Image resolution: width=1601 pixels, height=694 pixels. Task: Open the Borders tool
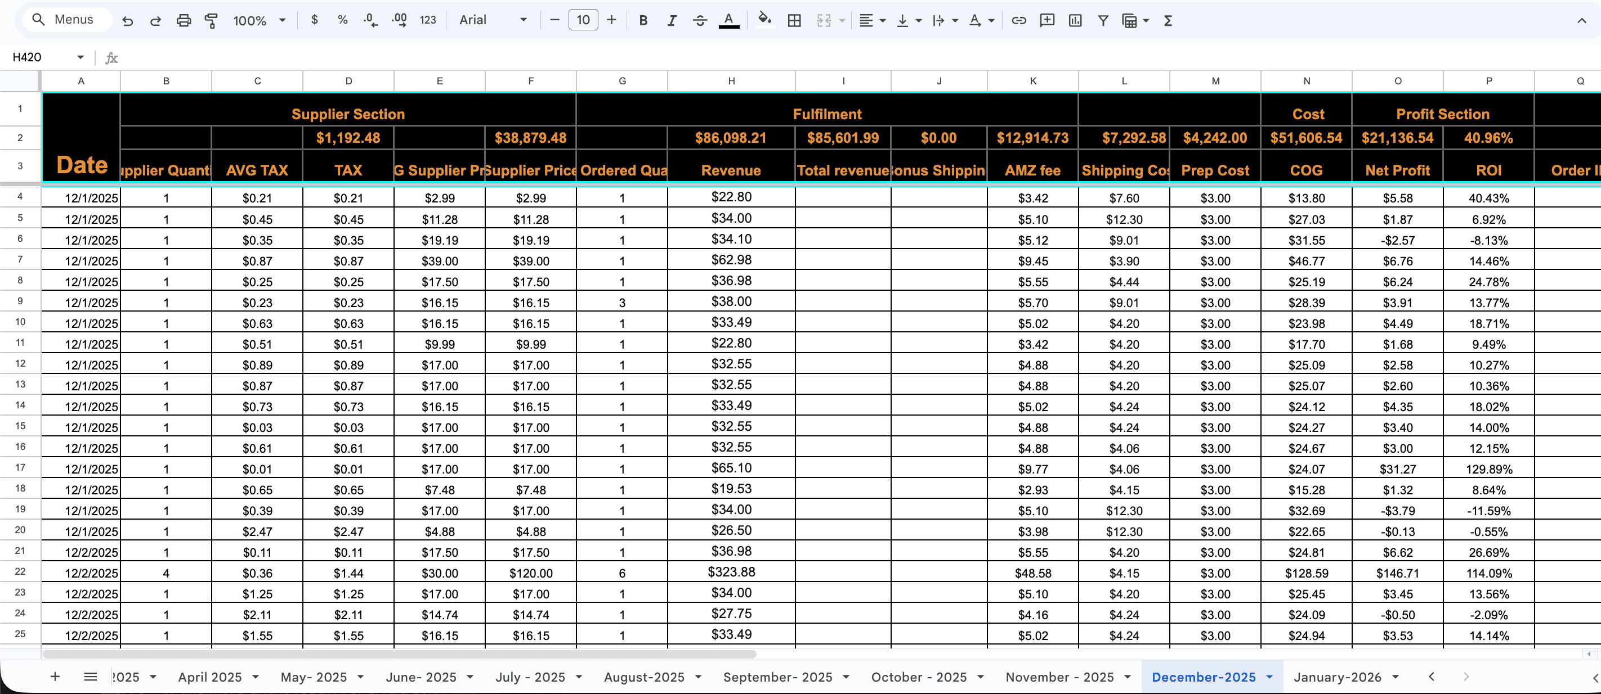(x=794, y=20)
